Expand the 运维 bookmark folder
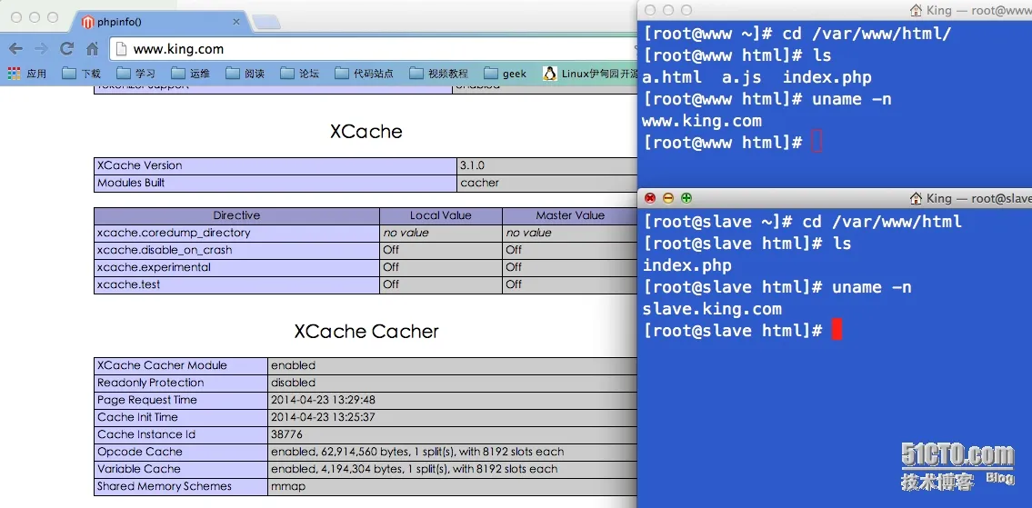This screenshot has width=1032, height=508. [191, 73]
